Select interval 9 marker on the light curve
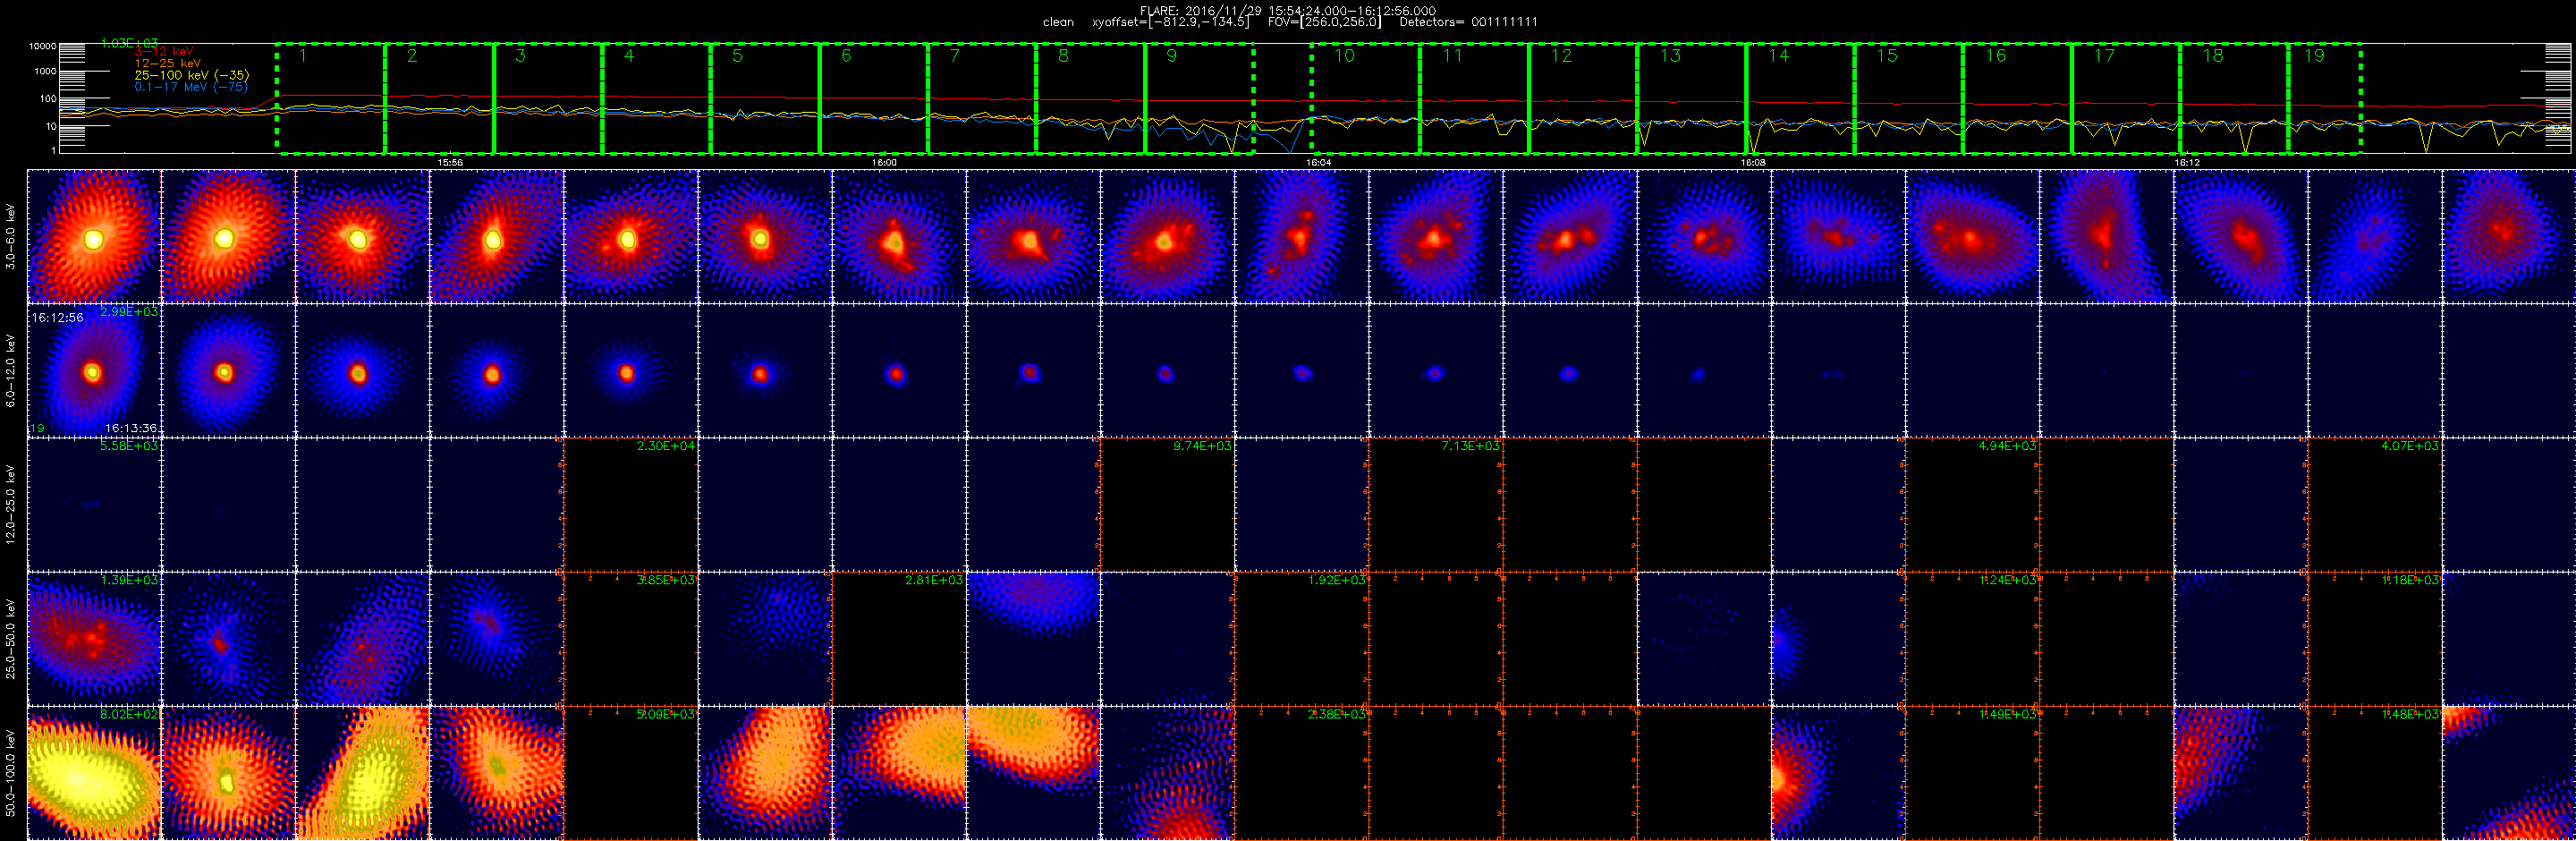Image resolution: width=2576 pixels, height=841 pixels. [1172, 56]
